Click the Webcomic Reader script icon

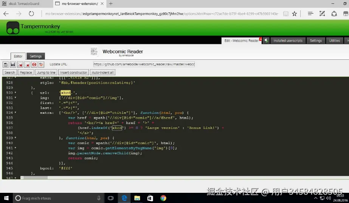pyautogui.click(x=94, y=51)
